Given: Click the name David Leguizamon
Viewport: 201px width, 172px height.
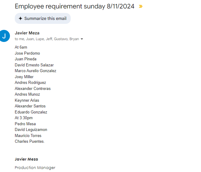Looking at the screenshot, I should click(31, 130).
